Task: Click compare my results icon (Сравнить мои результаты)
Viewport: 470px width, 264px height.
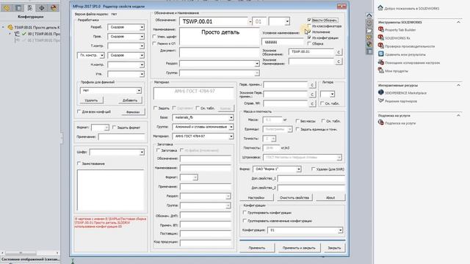Action: tap(381, 54)
